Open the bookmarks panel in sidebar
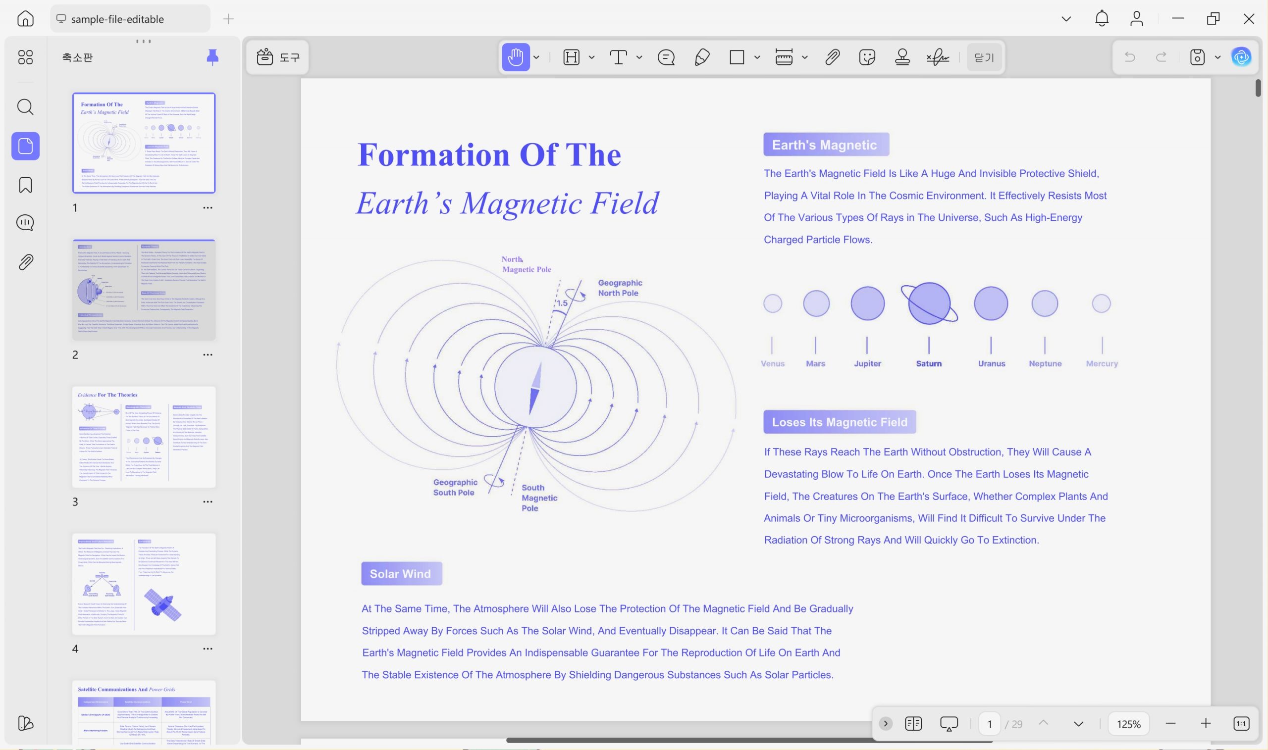 25,185
